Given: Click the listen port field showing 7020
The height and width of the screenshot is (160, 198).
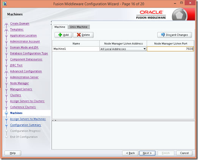Looking at the screenshot, I should pyautogui.click(x=170, y=49).
